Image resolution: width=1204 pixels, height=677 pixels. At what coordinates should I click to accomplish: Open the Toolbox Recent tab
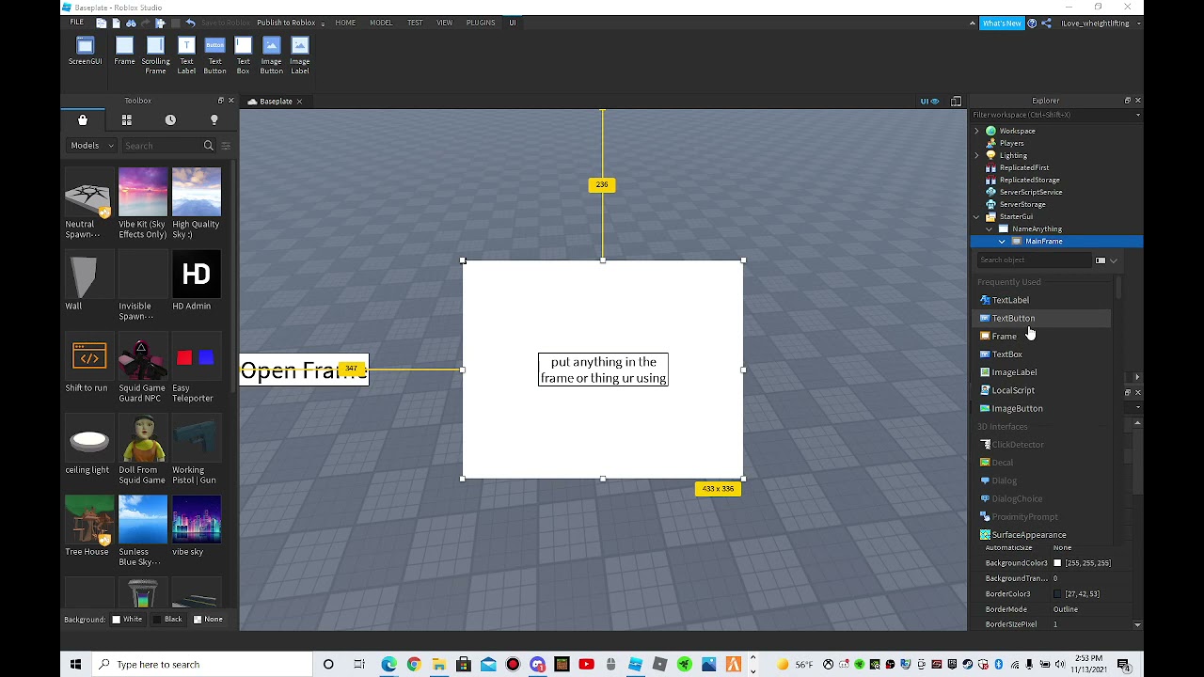170,120
